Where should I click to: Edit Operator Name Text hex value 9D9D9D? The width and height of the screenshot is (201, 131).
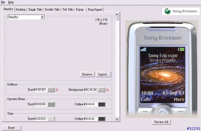pyautogui.click(x=41, y=104)
